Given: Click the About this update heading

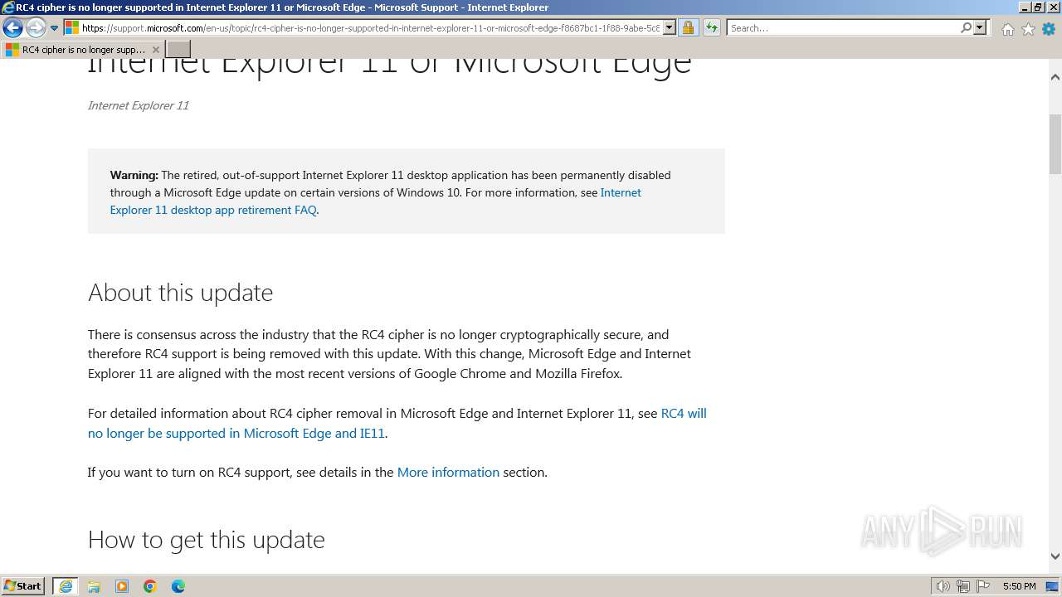Looking at the screenshot, I should point(180,293).
